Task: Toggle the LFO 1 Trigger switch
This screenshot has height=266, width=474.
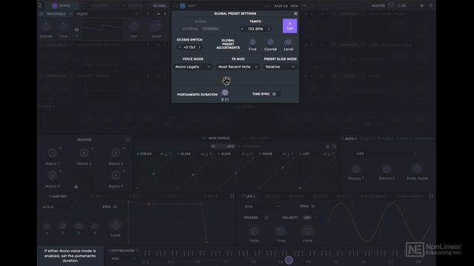Action: 267,217
